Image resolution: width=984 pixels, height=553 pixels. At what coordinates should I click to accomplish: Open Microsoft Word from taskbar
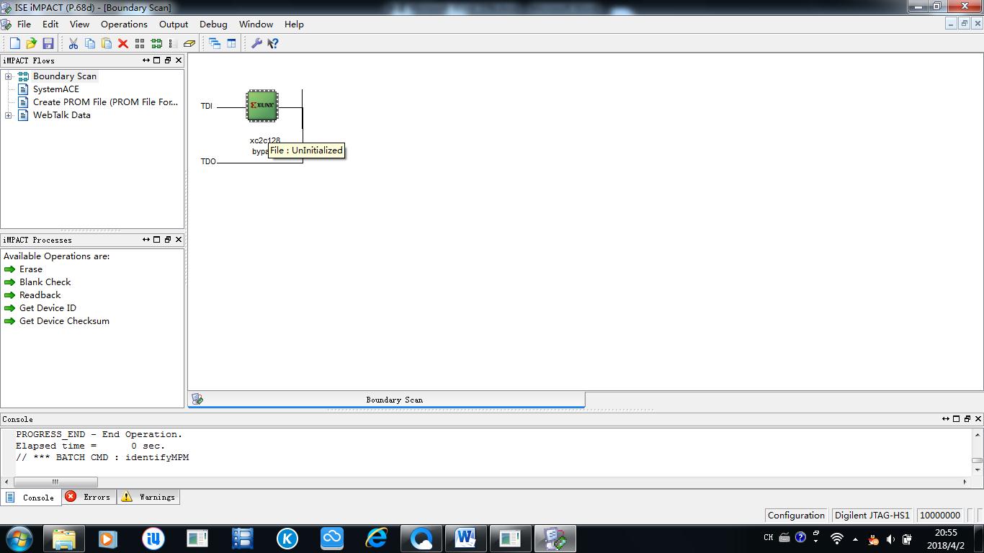(465, 538)
